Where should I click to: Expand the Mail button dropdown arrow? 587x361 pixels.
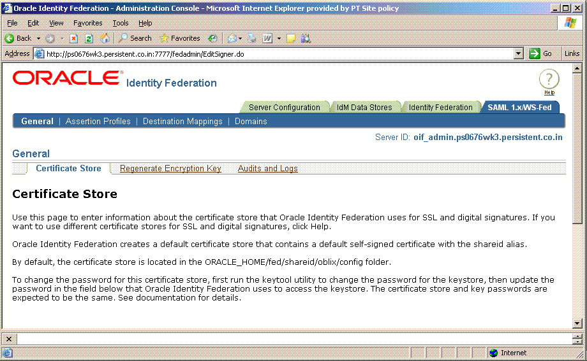tap(240, 38)
